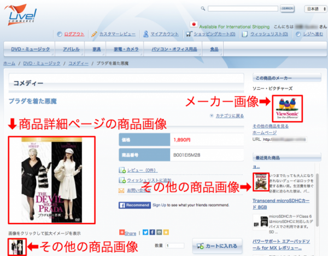Click the ログアウト logout link

click(x=74, y=34)
